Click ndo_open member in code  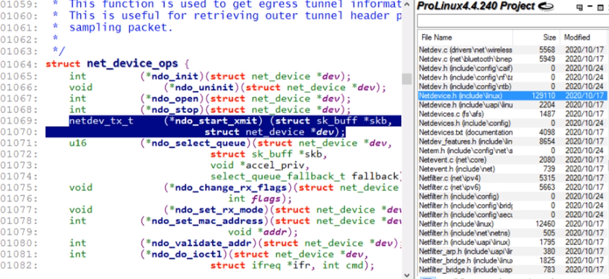pyautogui.click(x=175, y=98)
